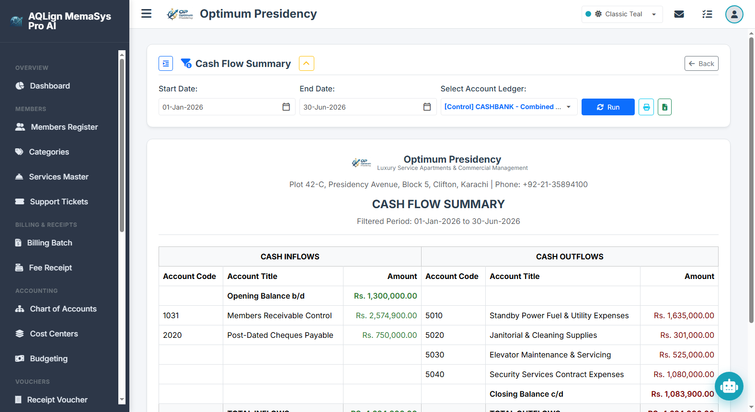This screenshot has width=755, height=412.
Task: Open the mail messages icon
Action: [x=679, y=14]
